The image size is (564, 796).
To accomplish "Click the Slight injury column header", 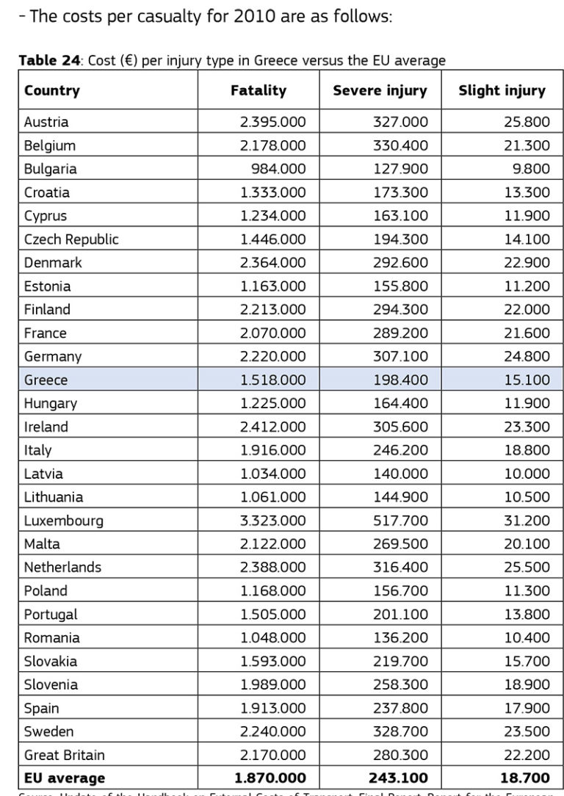I will pyautogui.click(x=502, y=91).
